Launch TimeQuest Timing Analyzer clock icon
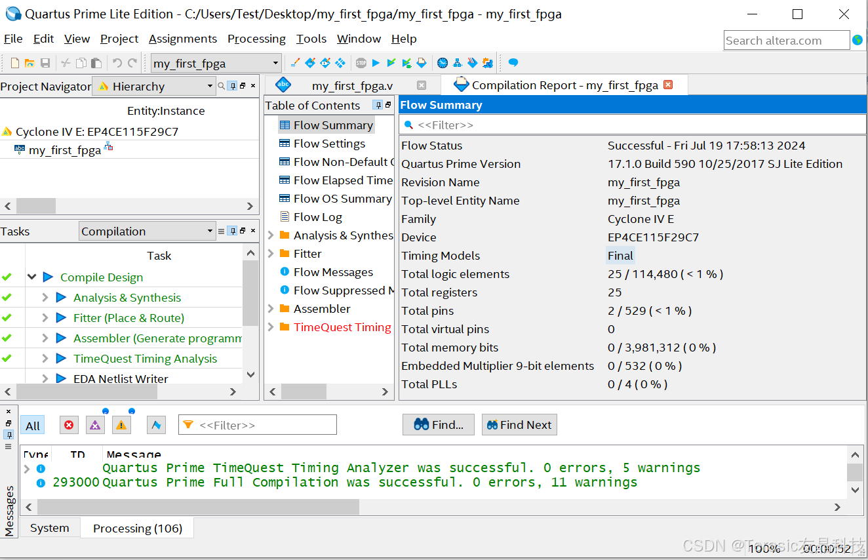This screenshot has height=560, width=868. (443, 63)
